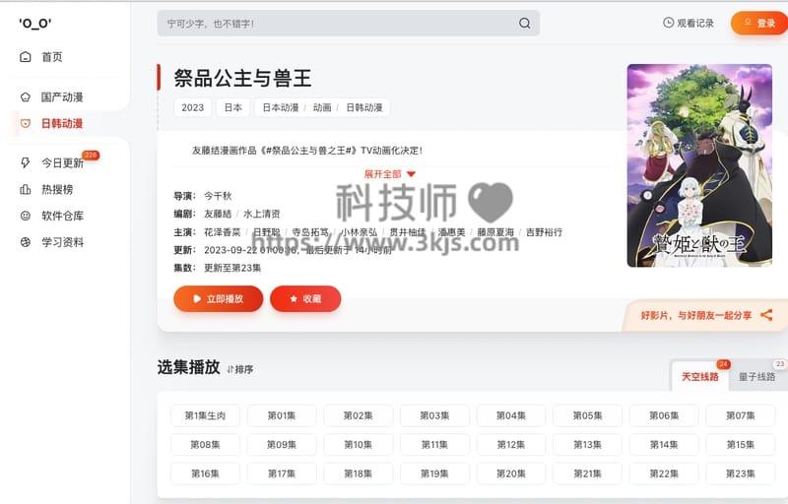Click the 立即播放 play button
This screenshot has height=504, width=788.
coord(218,298)
